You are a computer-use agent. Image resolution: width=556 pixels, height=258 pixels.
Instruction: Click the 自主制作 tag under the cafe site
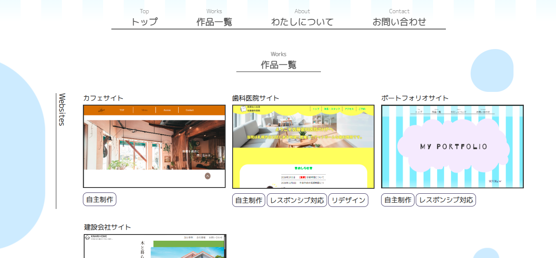[99, 199]
